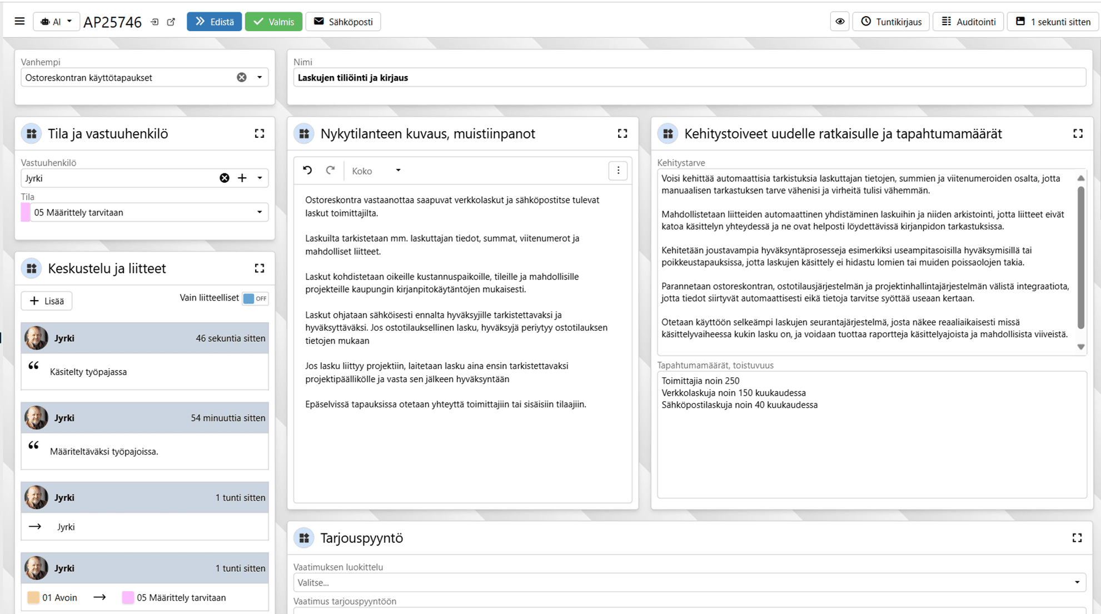The width and height of the screenshot is (1101, 614).
Task: Clear the Vanhempi field with the X icon
Action: 242,78
